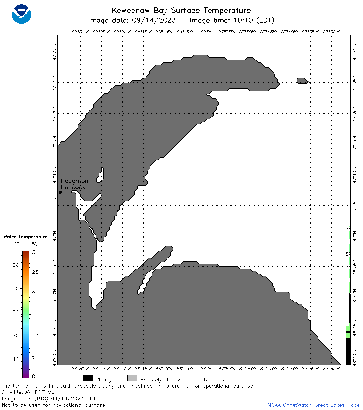The height and width of the screenshot is (410, 363).
Task: Click the small isolated gray island shape
Action: pos(302,81)
